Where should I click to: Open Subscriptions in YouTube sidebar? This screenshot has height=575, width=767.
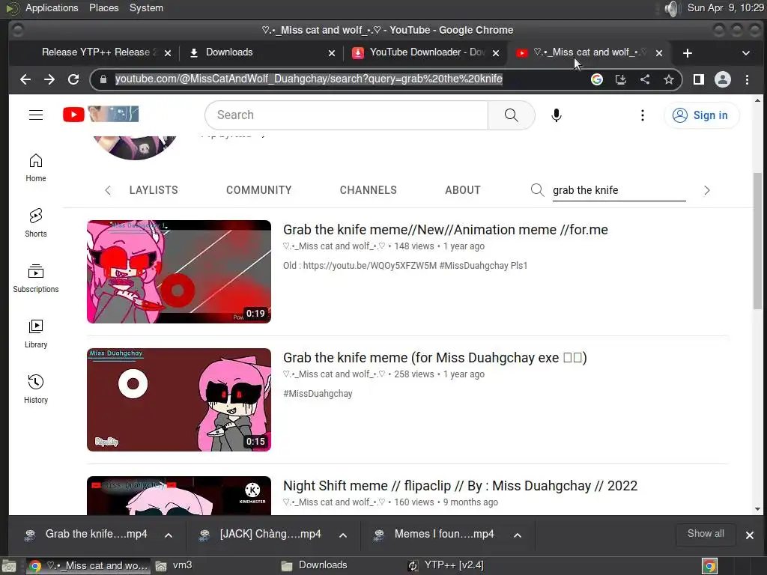pos(36,279)
